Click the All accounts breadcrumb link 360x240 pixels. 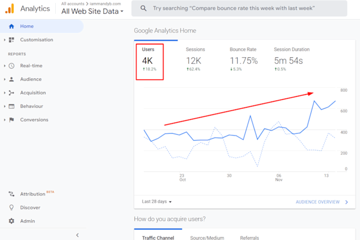click(73, 4)
